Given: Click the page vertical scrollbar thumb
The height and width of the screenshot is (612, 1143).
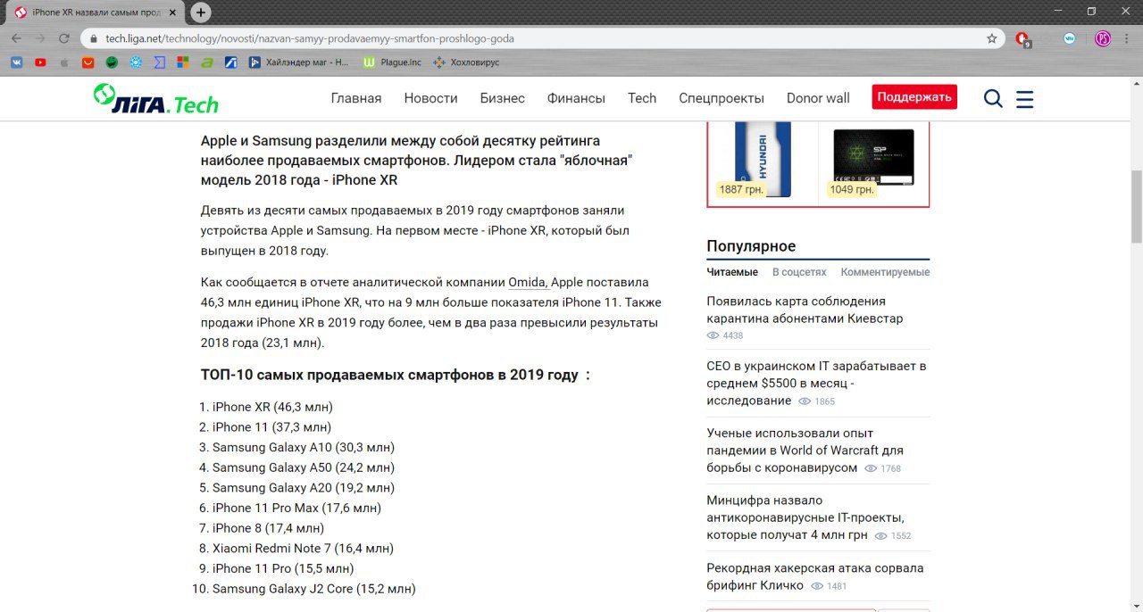Looking at the screenshot, I should [1136, 205].
